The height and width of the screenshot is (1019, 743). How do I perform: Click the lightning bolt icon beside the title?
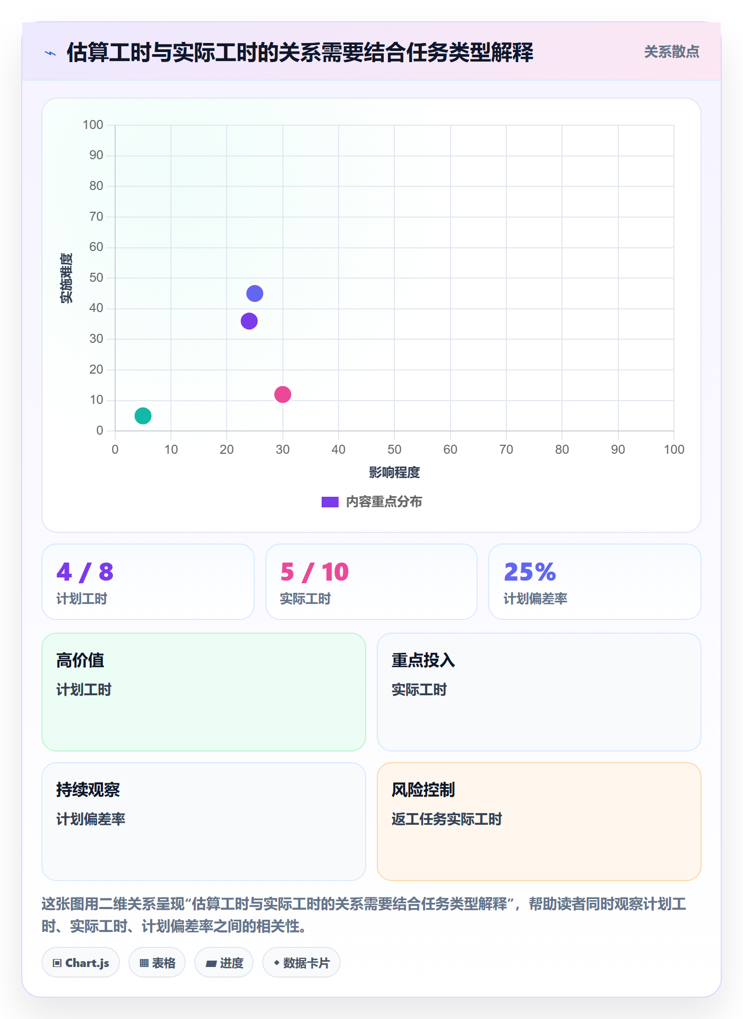coord(50,53)
